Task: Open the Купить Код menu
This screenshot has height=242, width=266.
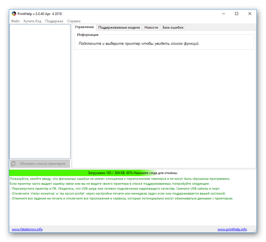Action: tap(32, 21)
